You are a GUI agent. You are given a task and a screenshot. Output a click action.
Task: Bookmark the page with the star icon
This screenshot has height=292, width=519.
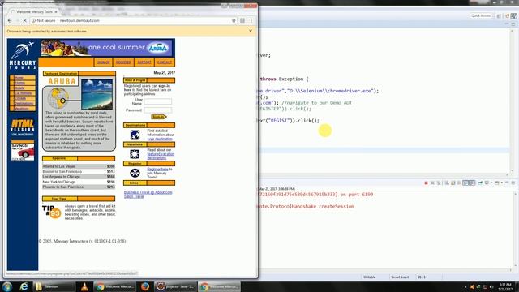[x=234, y=20]
